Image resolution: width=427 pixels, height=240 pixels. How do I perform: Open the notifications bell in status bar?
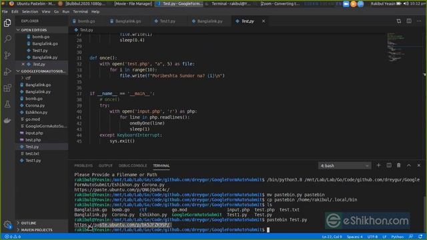point(421,237)
